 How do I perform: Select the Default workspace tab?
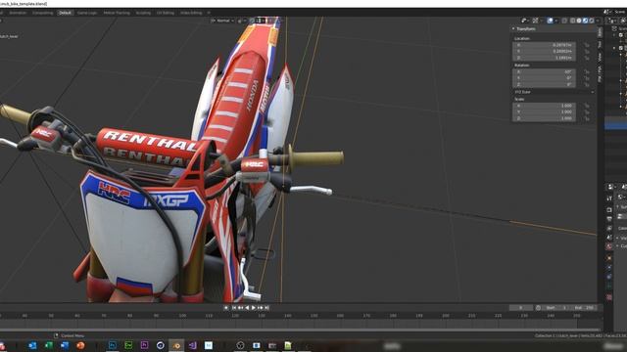(x=65, y=13)
